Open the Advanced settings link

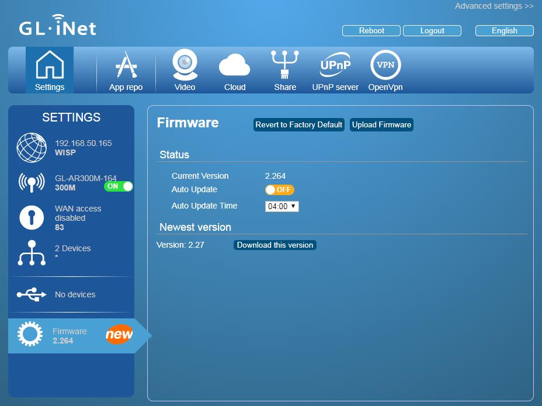(494, 6)
